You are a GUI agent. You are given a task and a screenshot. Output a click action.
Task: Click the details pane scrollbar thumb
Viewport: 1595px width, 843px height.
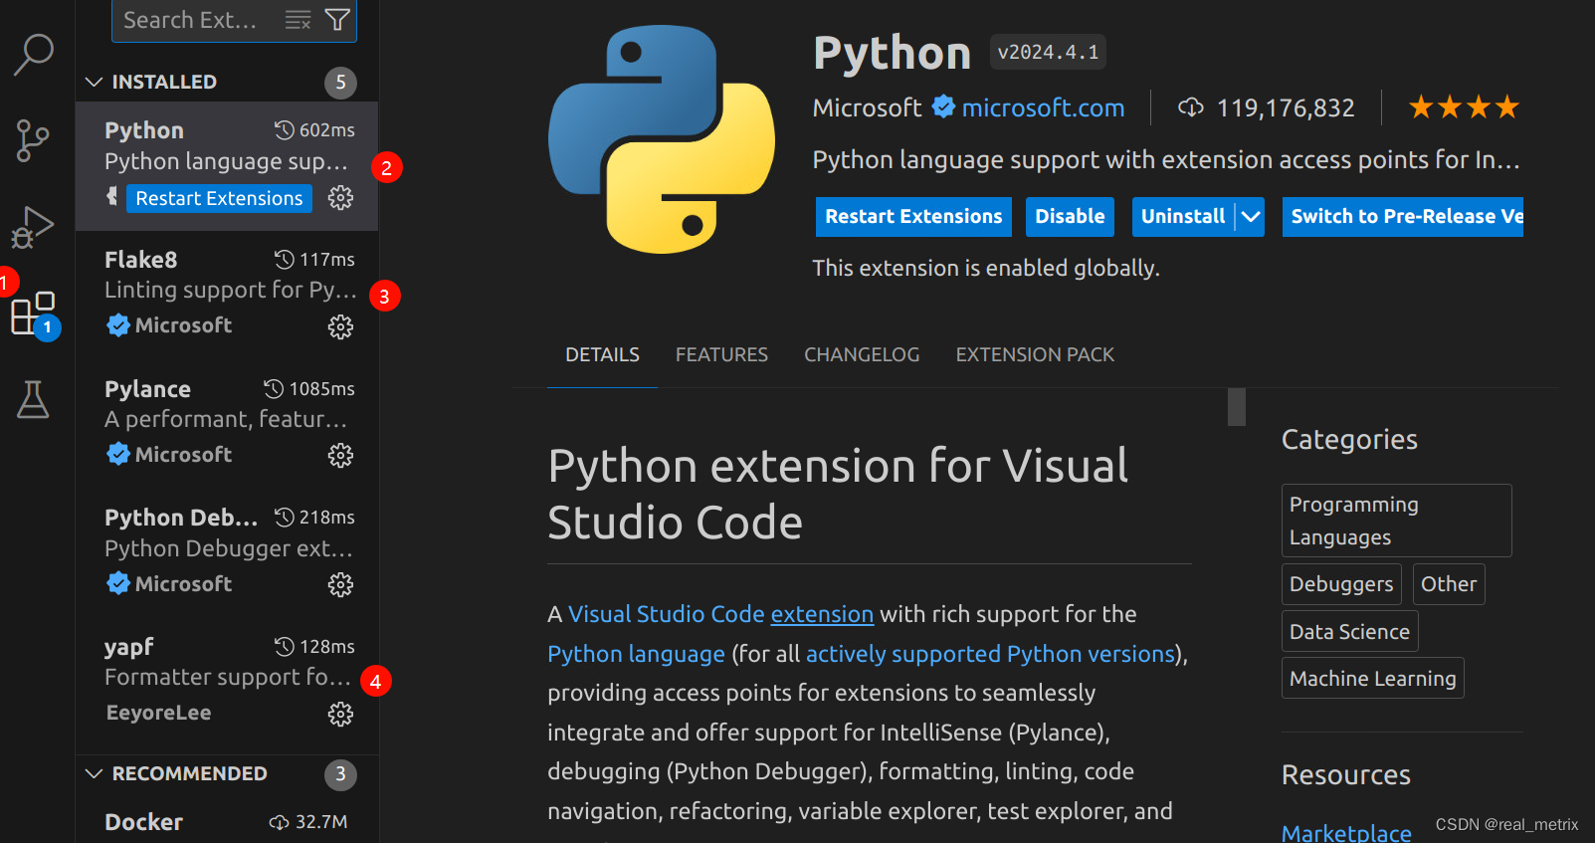1237,406
